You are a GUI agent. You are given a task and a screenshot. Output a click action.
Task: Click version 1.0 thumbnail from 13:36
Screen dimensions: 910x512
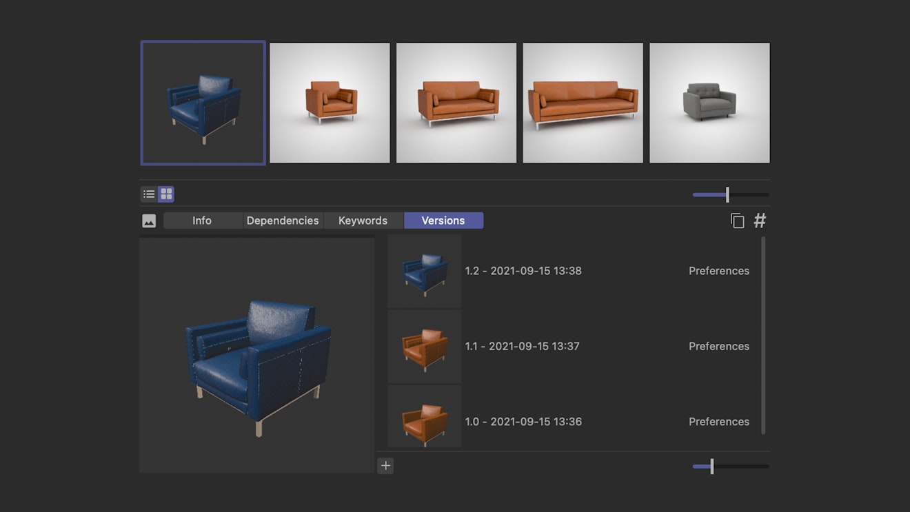pyautogui.click(x=424, y=421)
